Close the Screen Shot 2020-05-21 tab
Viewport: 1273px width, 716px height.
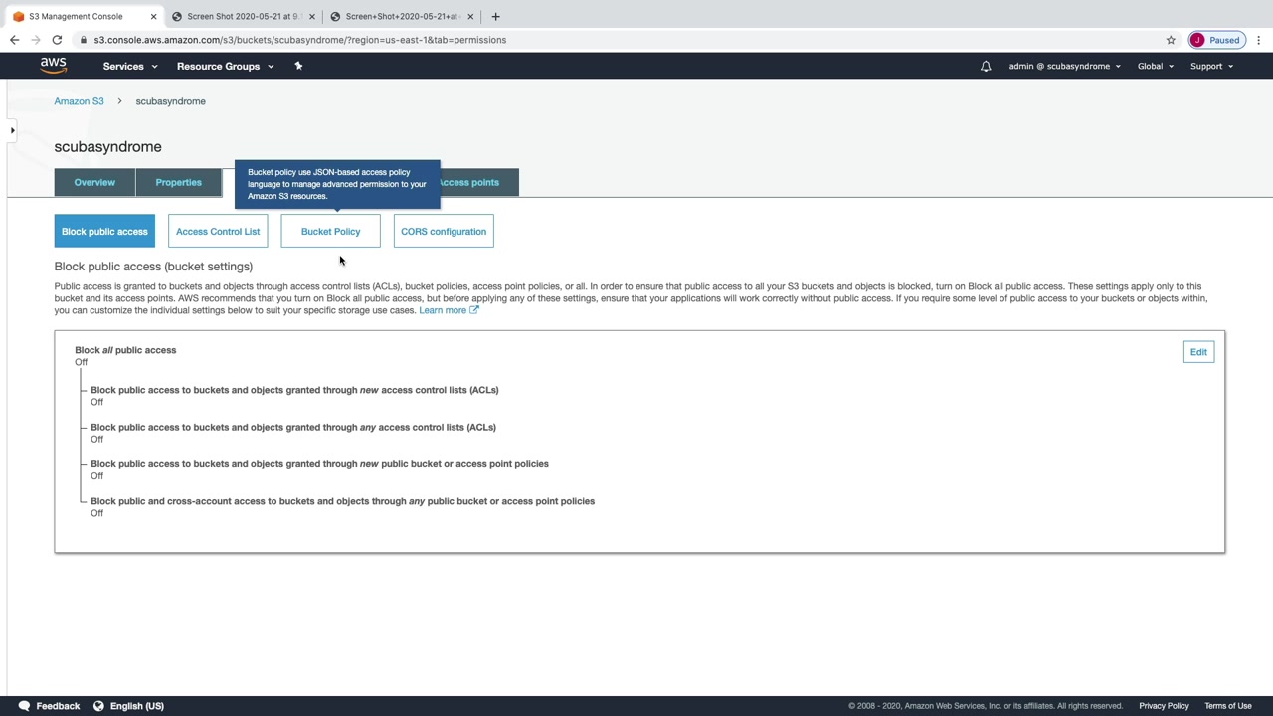click(312, 16)
